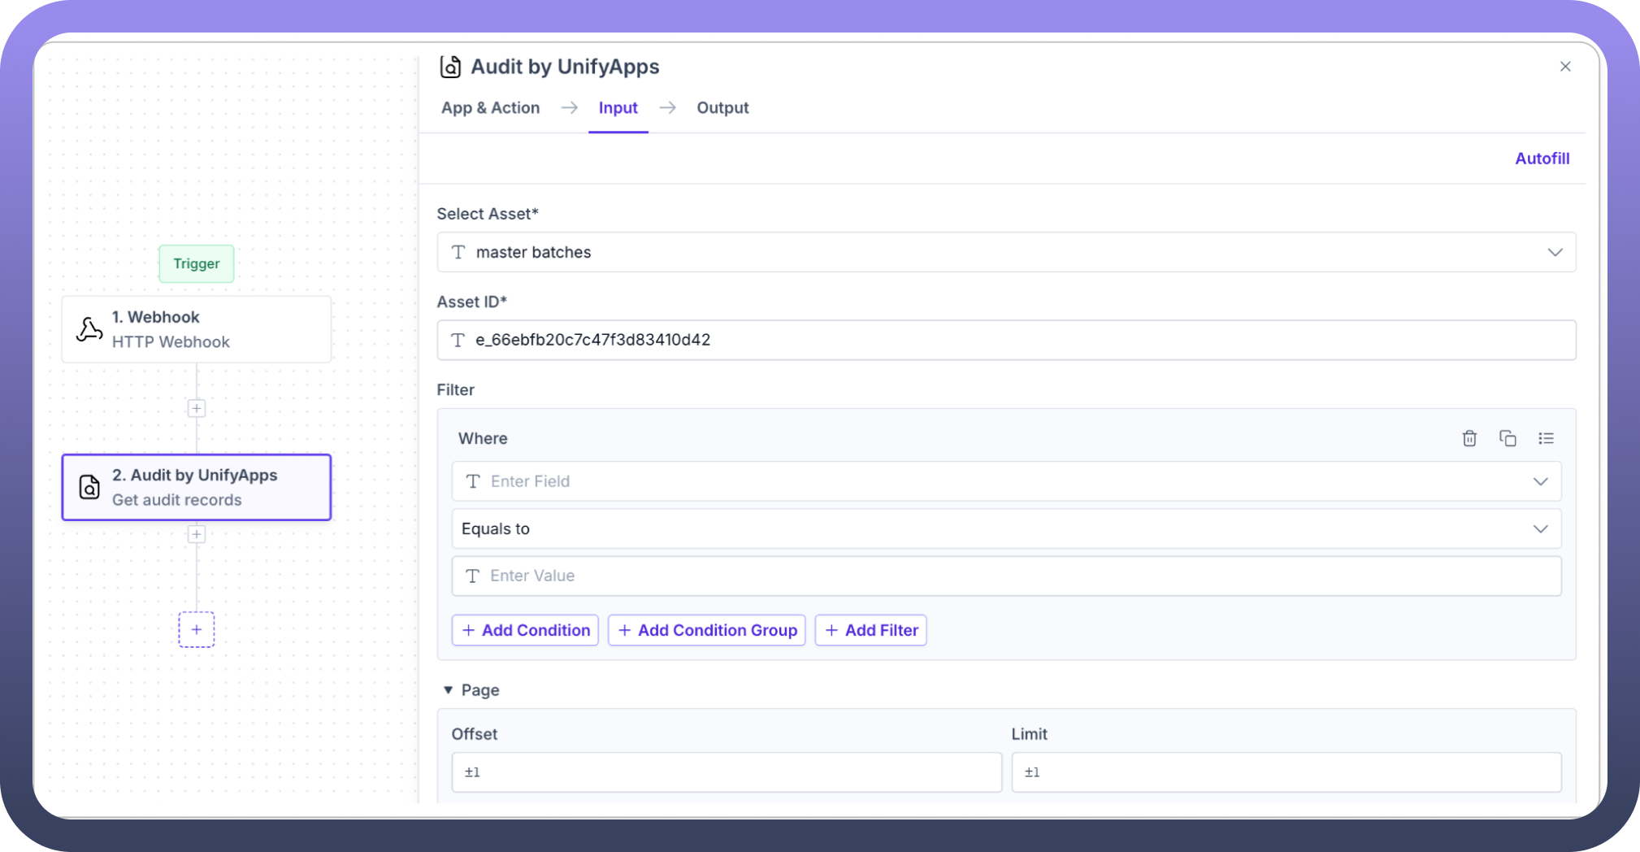Expand the Enter Field dropdown
The width and height of the screenshot is (1640, 852).
pyautogui.click(x=1540, y=481)
